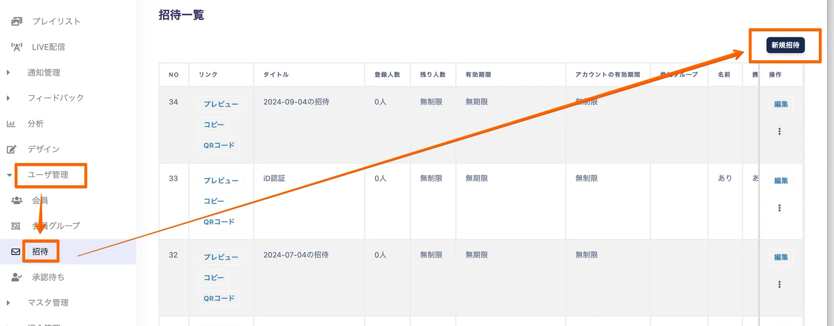Click the アカウントの有効期間 column header

608,75
